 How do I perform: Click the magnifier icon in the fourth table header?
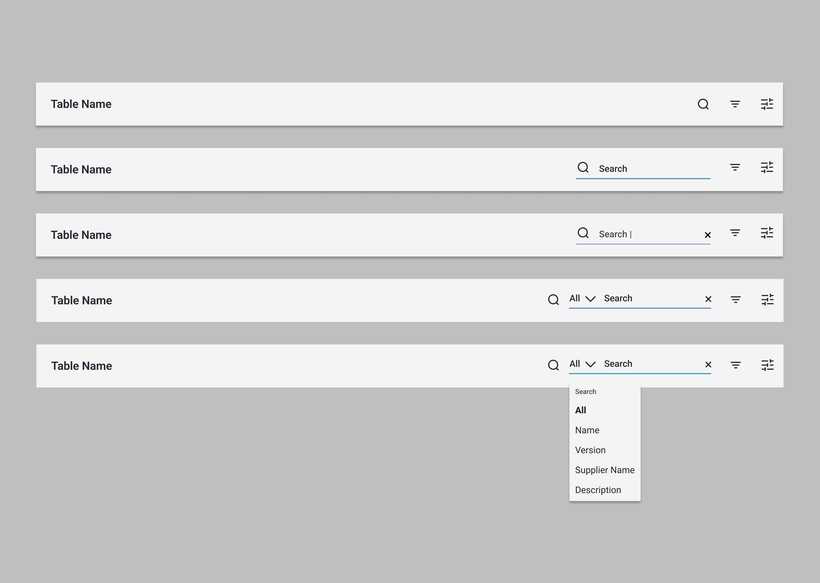[x=553, y=299]
